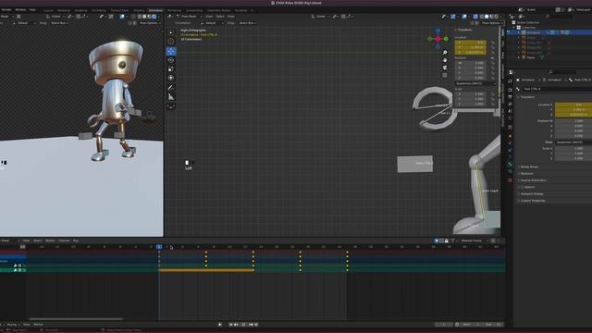The image size is (592, 333).
Task: Open the Help menu in top bar
Action: [x=32, y=10]
